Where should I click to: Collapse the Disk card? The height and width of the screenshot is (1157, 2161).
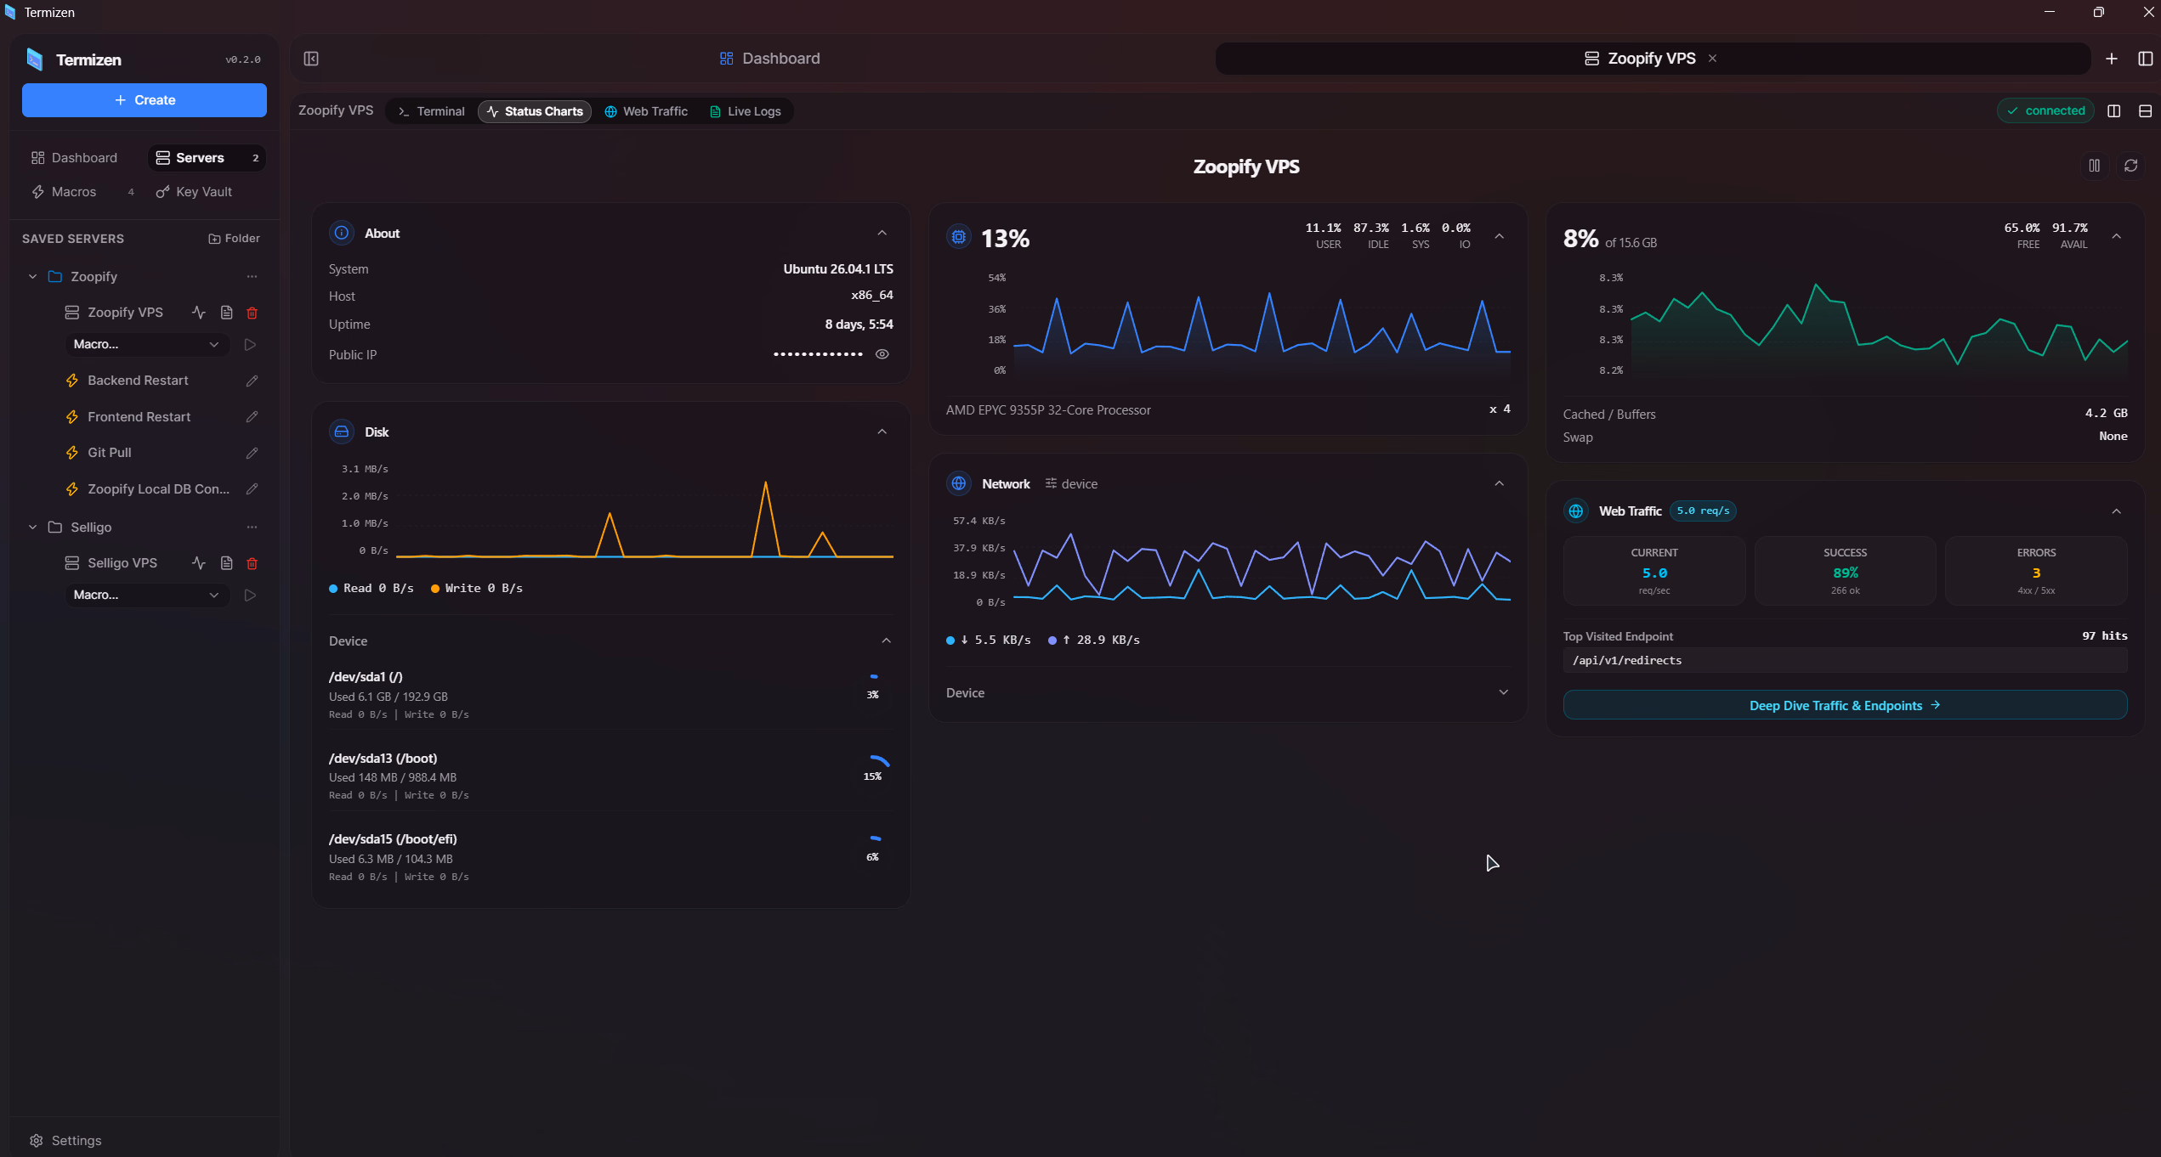882,432
